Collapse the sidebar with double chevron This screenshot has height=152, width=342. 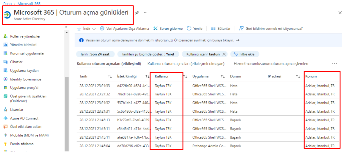coord(66,27)
